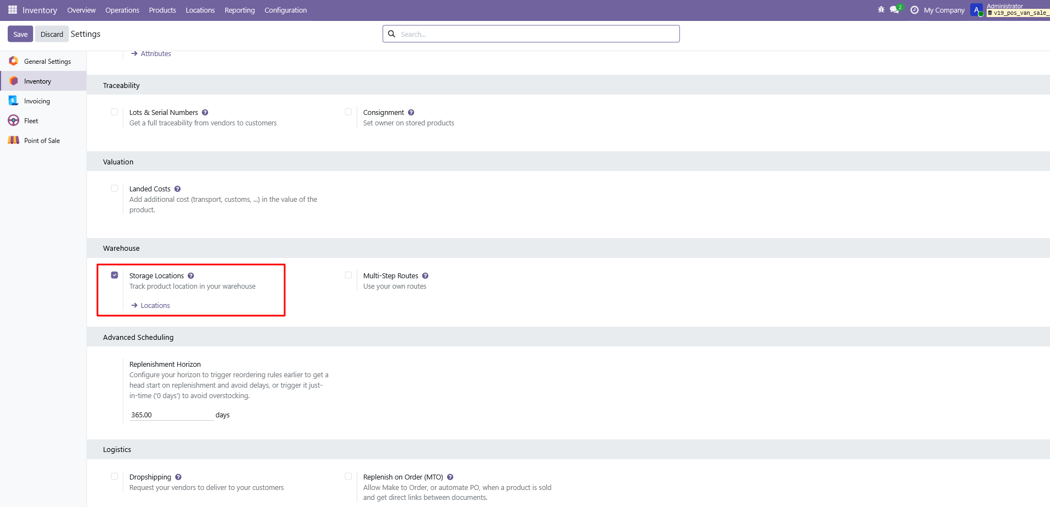Viewport: 1050px width, 507px height.
Task: Click the Replenishment Horizon days input field
Action: coord(171,415)
